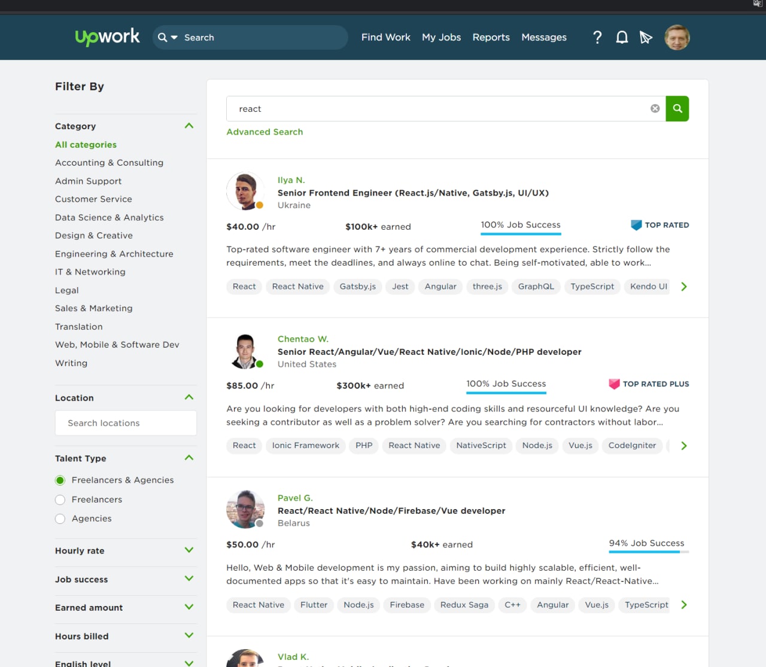Screen dimensions: 766x667
Task: Open Reports in navigation
Action: (x=491, y=37)
